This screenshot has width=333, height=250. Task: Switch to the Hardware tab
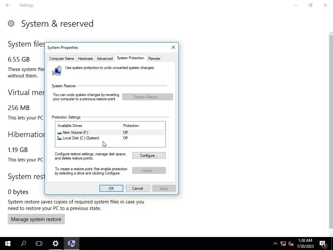tap(86, 59)
